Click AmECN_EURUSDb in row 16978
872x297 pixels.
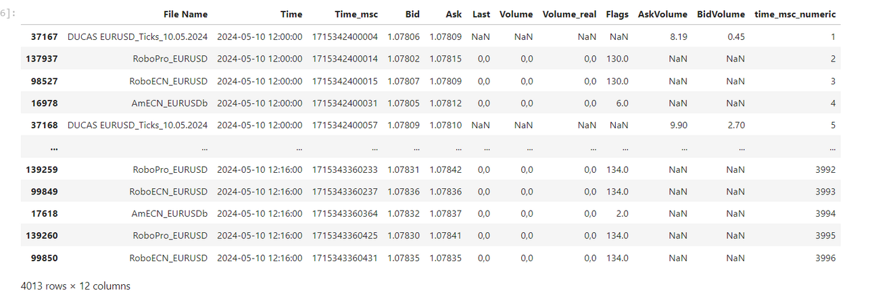170,103
